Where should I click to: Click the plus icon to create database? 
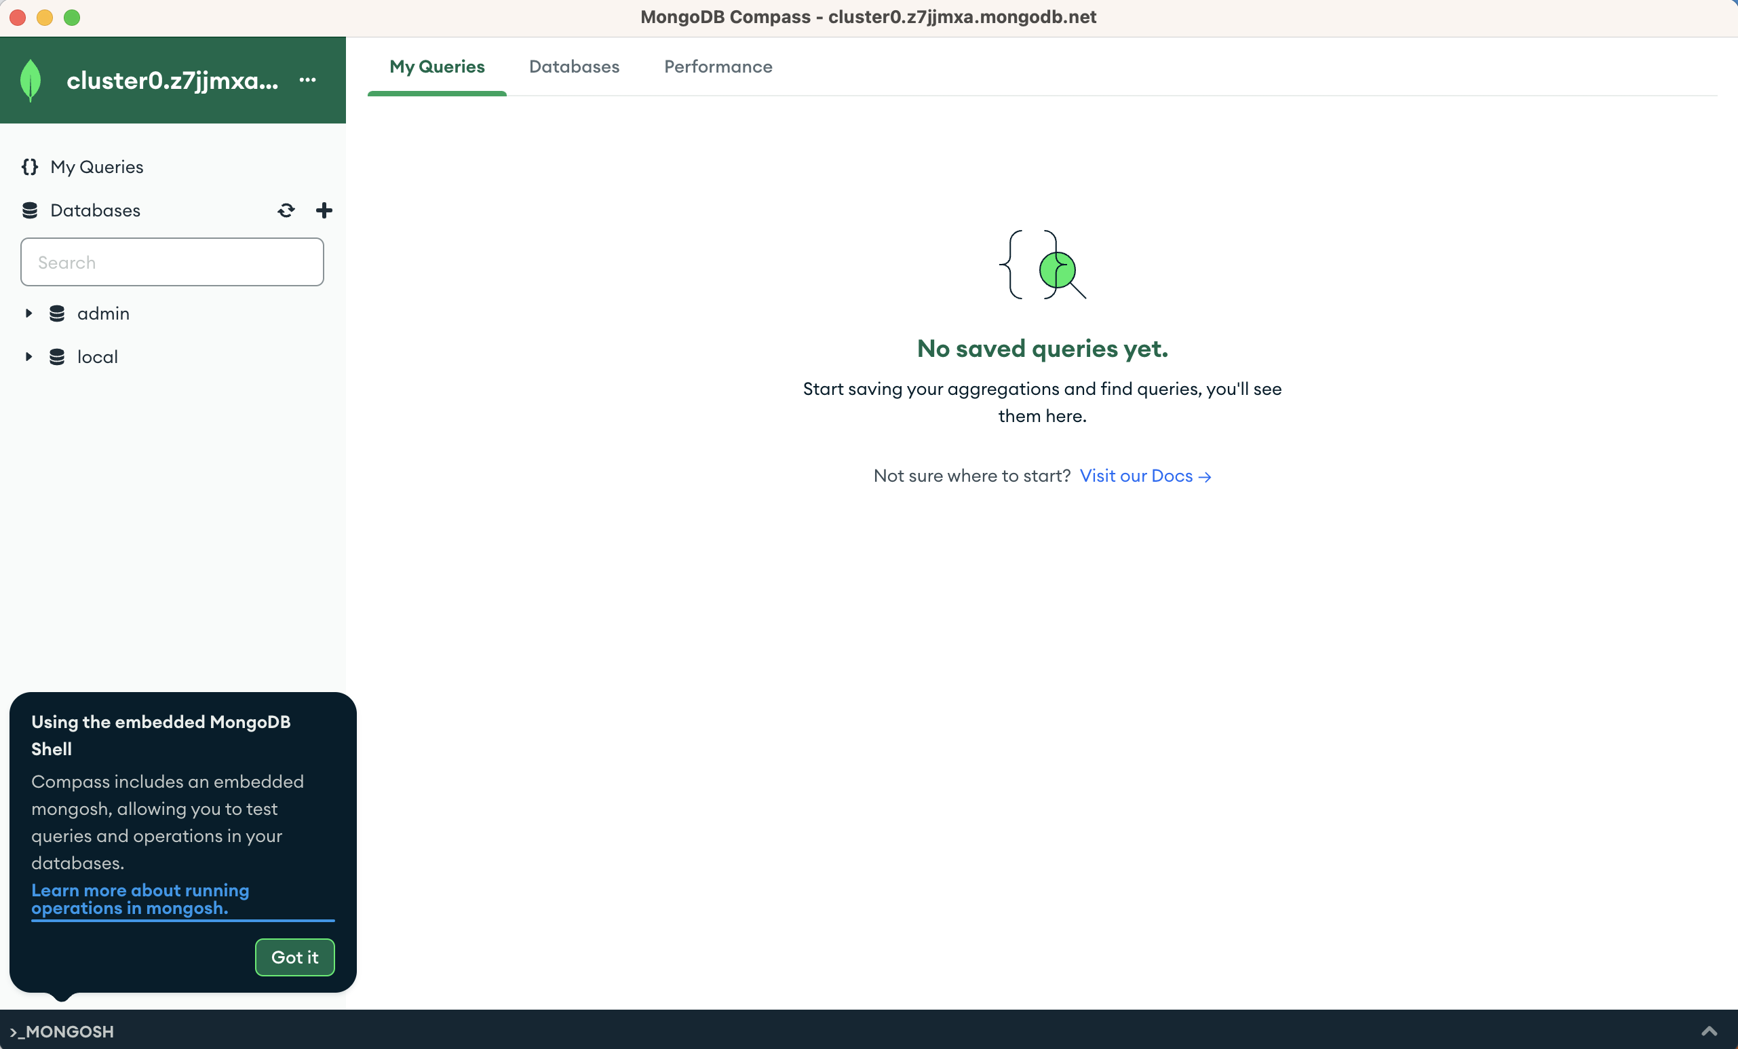(324, 210)
